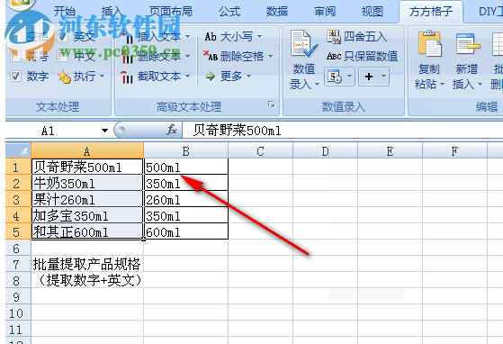
Task: Expand the 复制粘贴 dropdown arrow
Action: point(442,85)
